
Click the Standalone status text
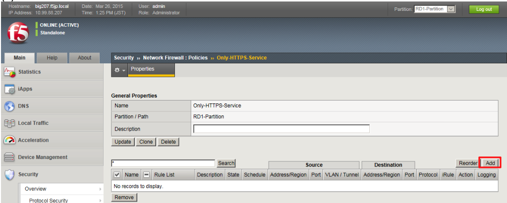click(x=53, y=33)
